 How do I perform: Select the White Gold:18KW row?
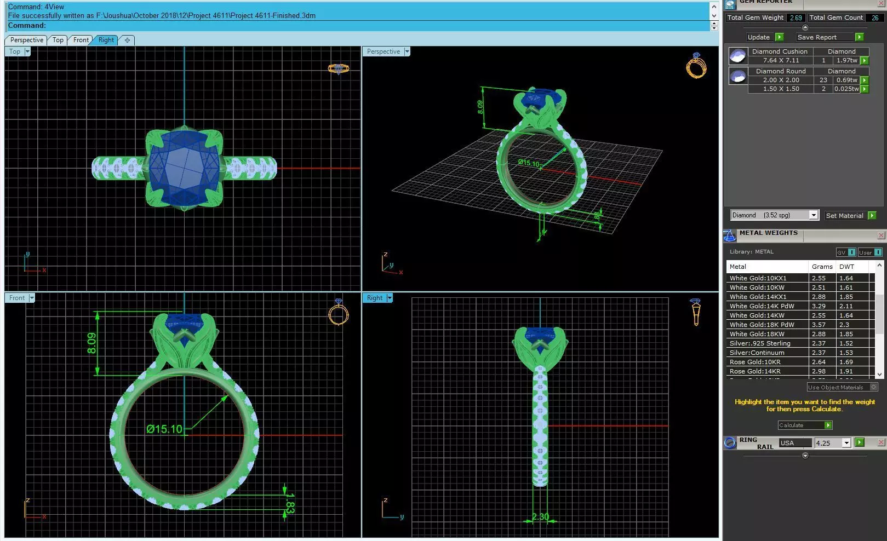pyautogui.click(x=800, y=334)
